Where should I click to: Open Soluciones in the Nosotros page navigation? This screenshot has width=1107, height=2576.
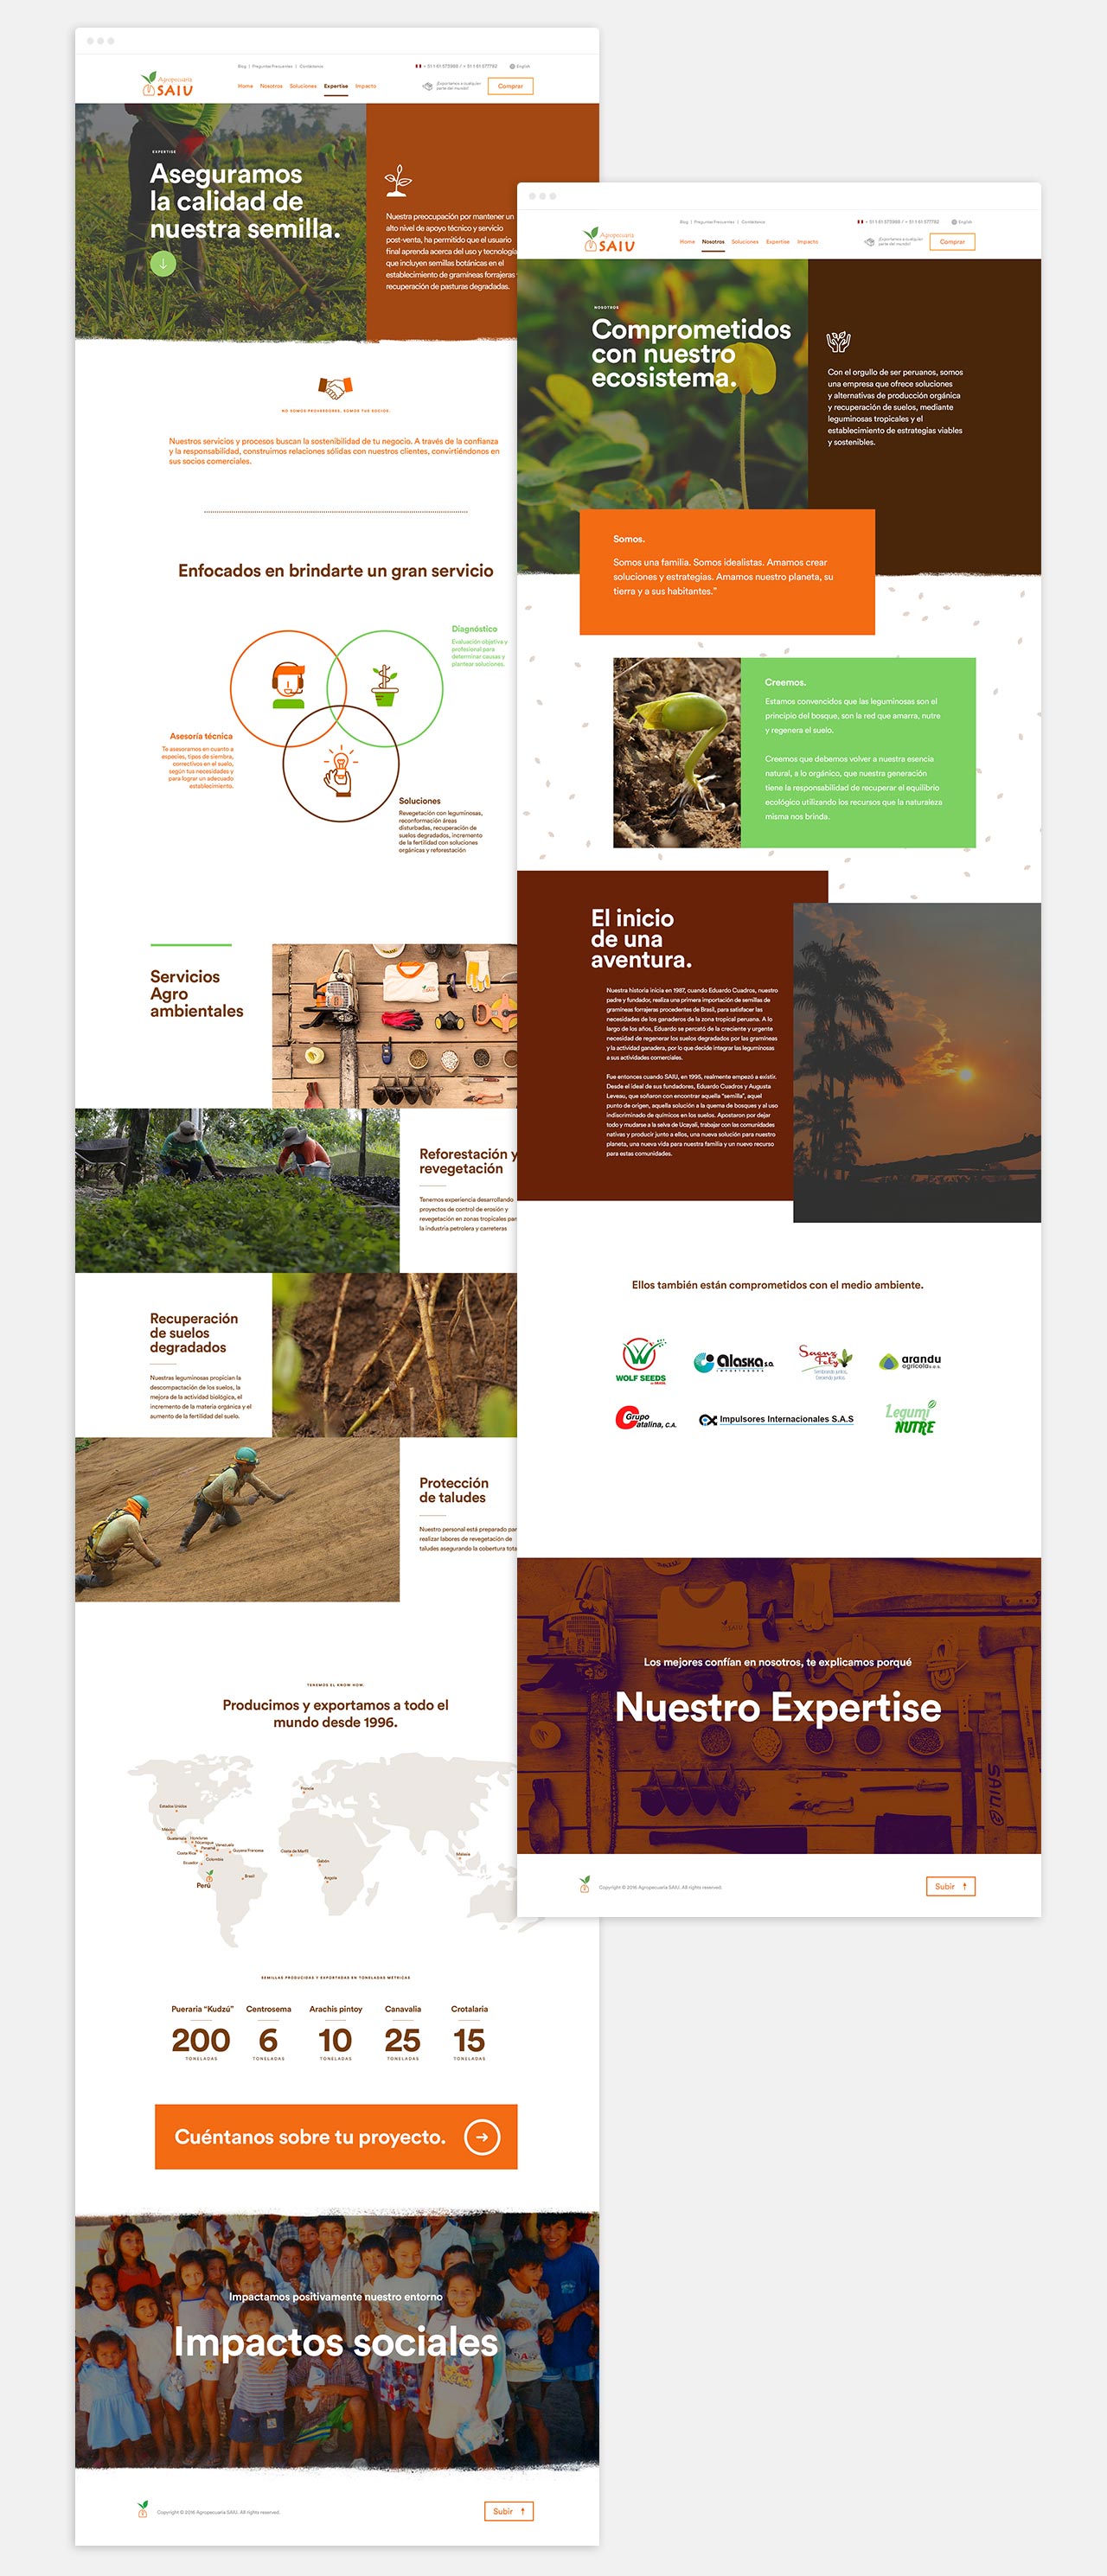[745, 242]
